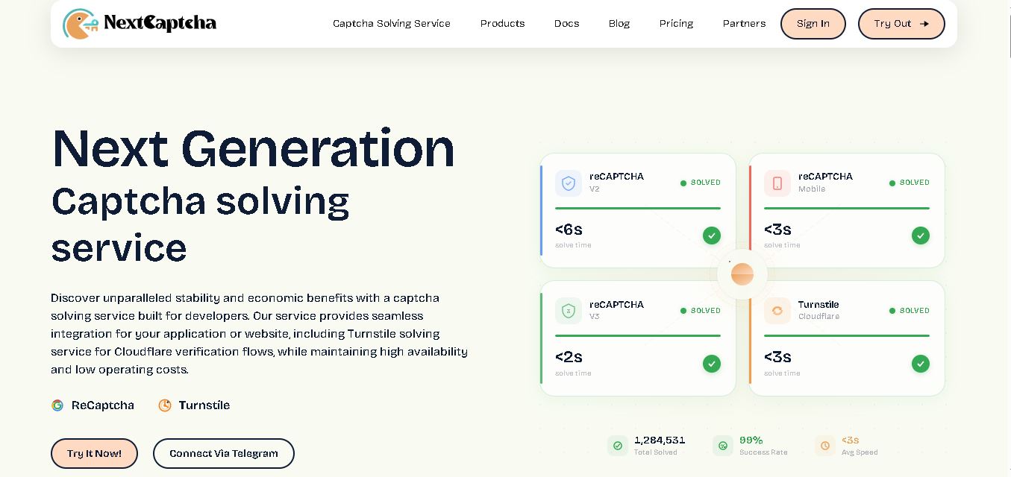Click Connect Via Telegram button

(224, 453)
